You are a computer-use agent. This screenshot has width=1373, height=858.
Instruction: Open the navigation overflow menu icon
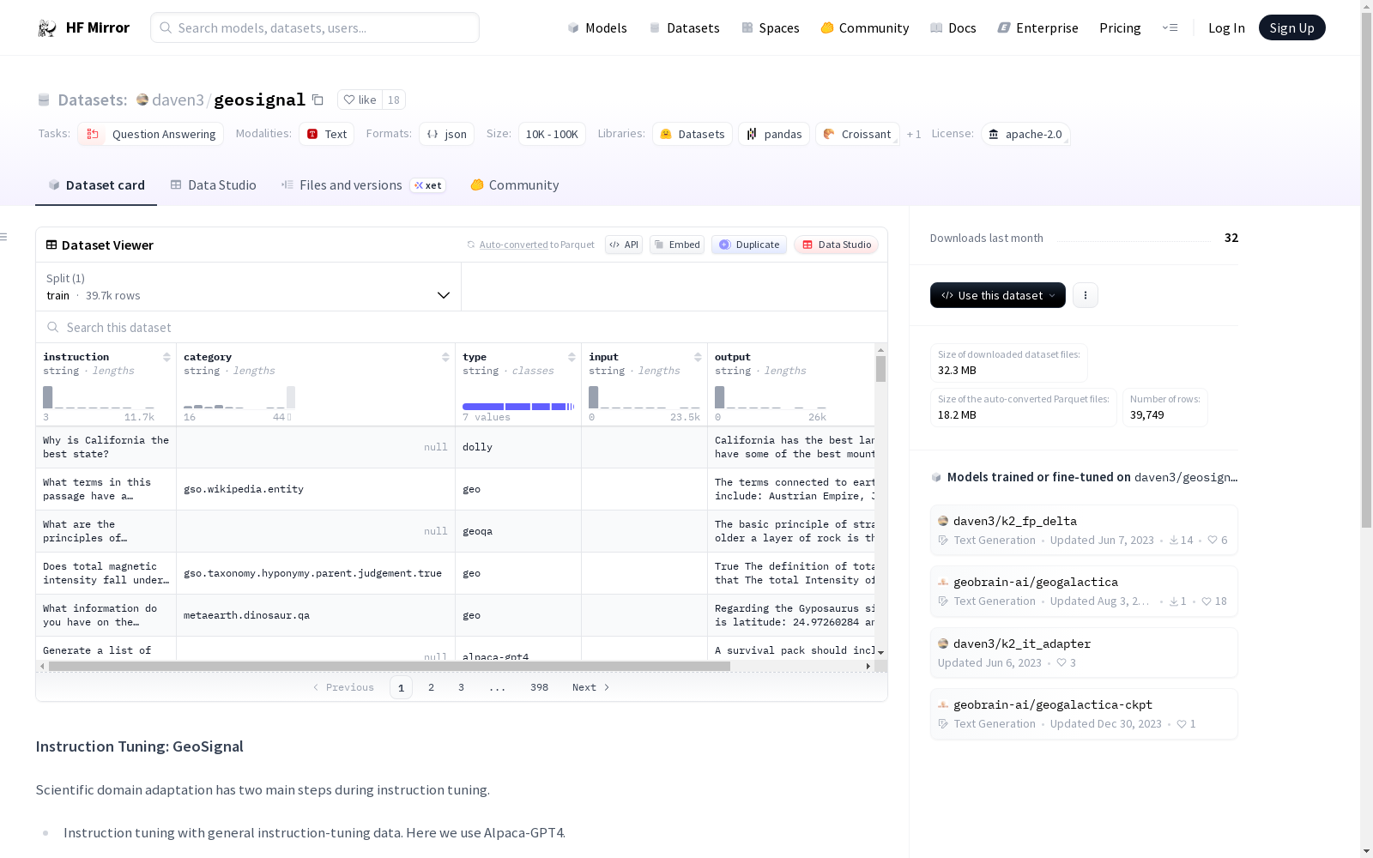1170,28
